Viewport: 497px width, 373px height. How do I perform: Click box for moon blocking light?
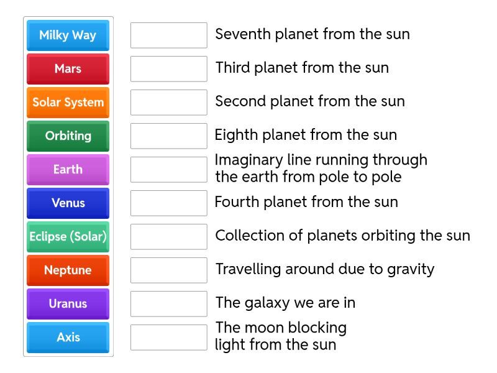(x=168, y=337)
